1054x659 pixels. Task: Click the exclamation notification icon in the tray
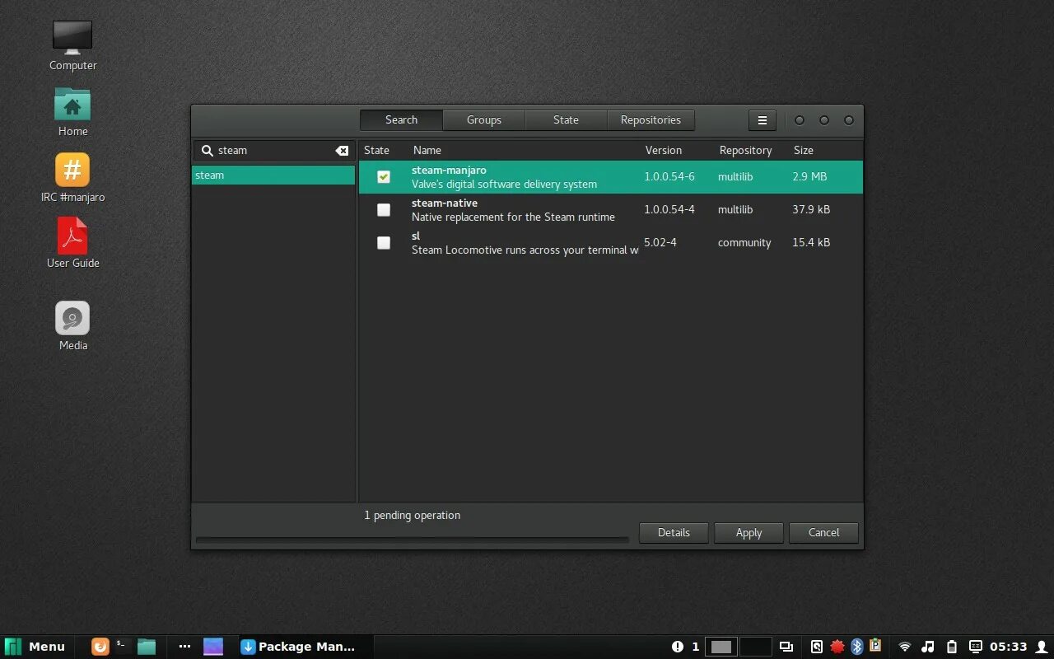(x=678, y=647)
